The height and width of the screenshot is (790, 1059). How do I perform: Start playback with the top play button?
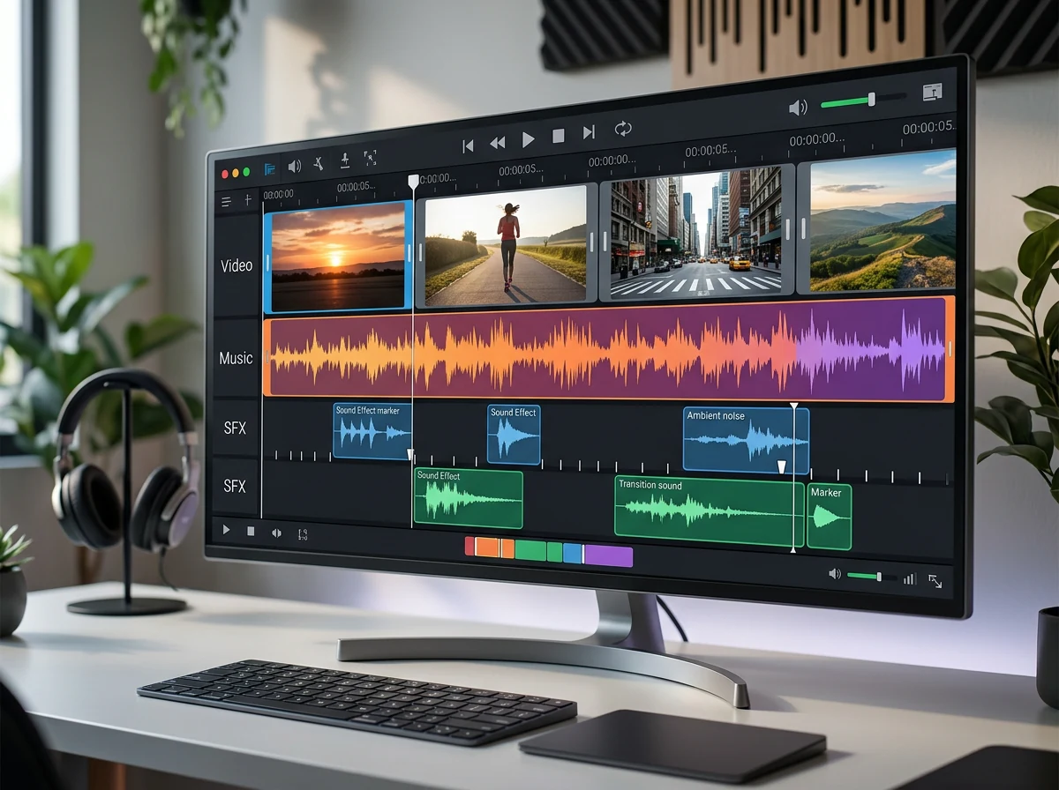[528, 139]
